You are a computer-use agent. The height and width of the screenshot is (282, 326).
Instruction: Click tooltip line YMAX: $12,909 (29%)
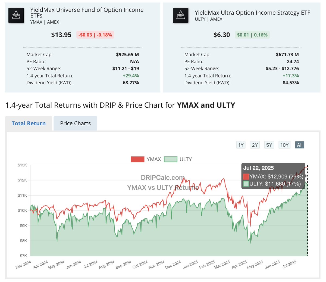tap(273, 176)
